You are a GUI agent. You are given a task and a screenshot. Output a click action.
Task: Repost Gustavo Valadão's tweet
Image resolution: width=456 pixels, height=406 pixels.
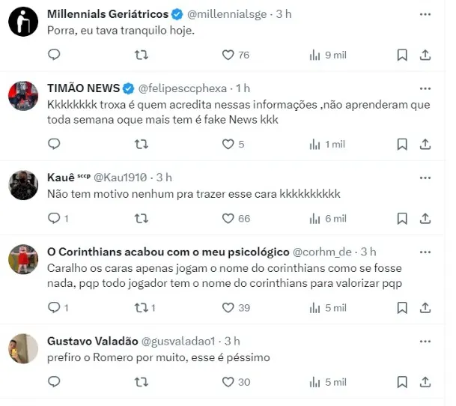[x=140, y=381]
